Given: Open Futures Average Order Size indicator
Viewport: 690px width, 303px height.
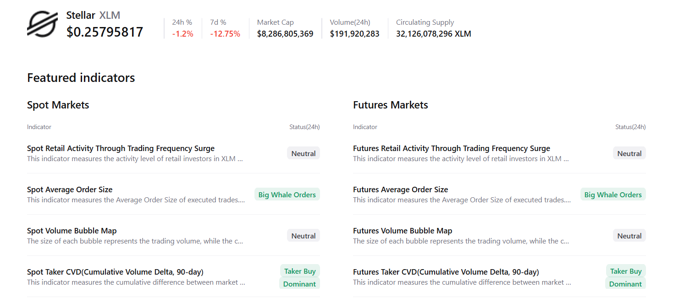Looking at the screenshot, I should [x=400, y=189].
